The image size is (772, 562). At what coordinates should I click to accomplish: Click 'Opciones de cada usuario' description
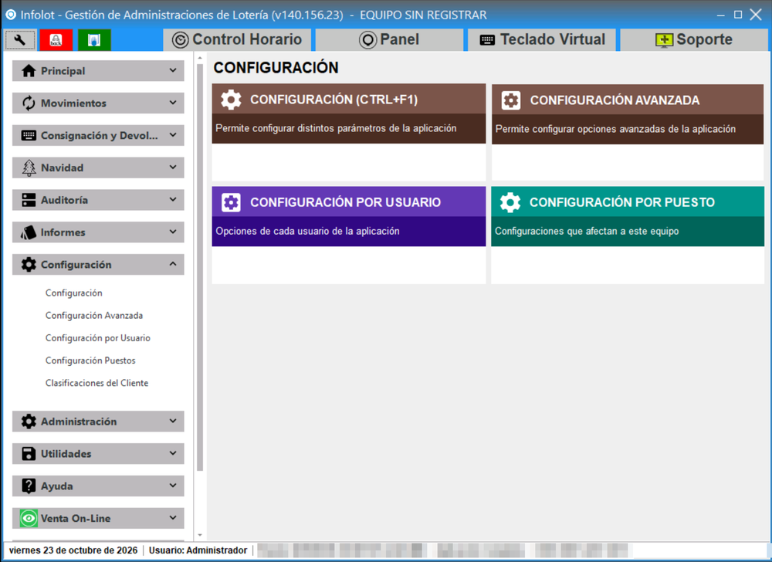(307, 232)
